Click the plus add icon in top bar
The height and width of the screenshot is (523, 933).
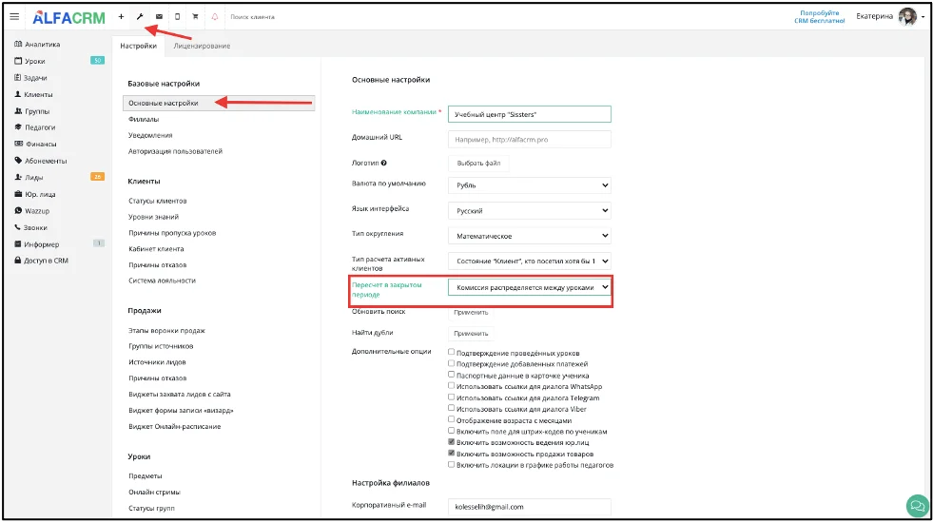coord(121,17)
